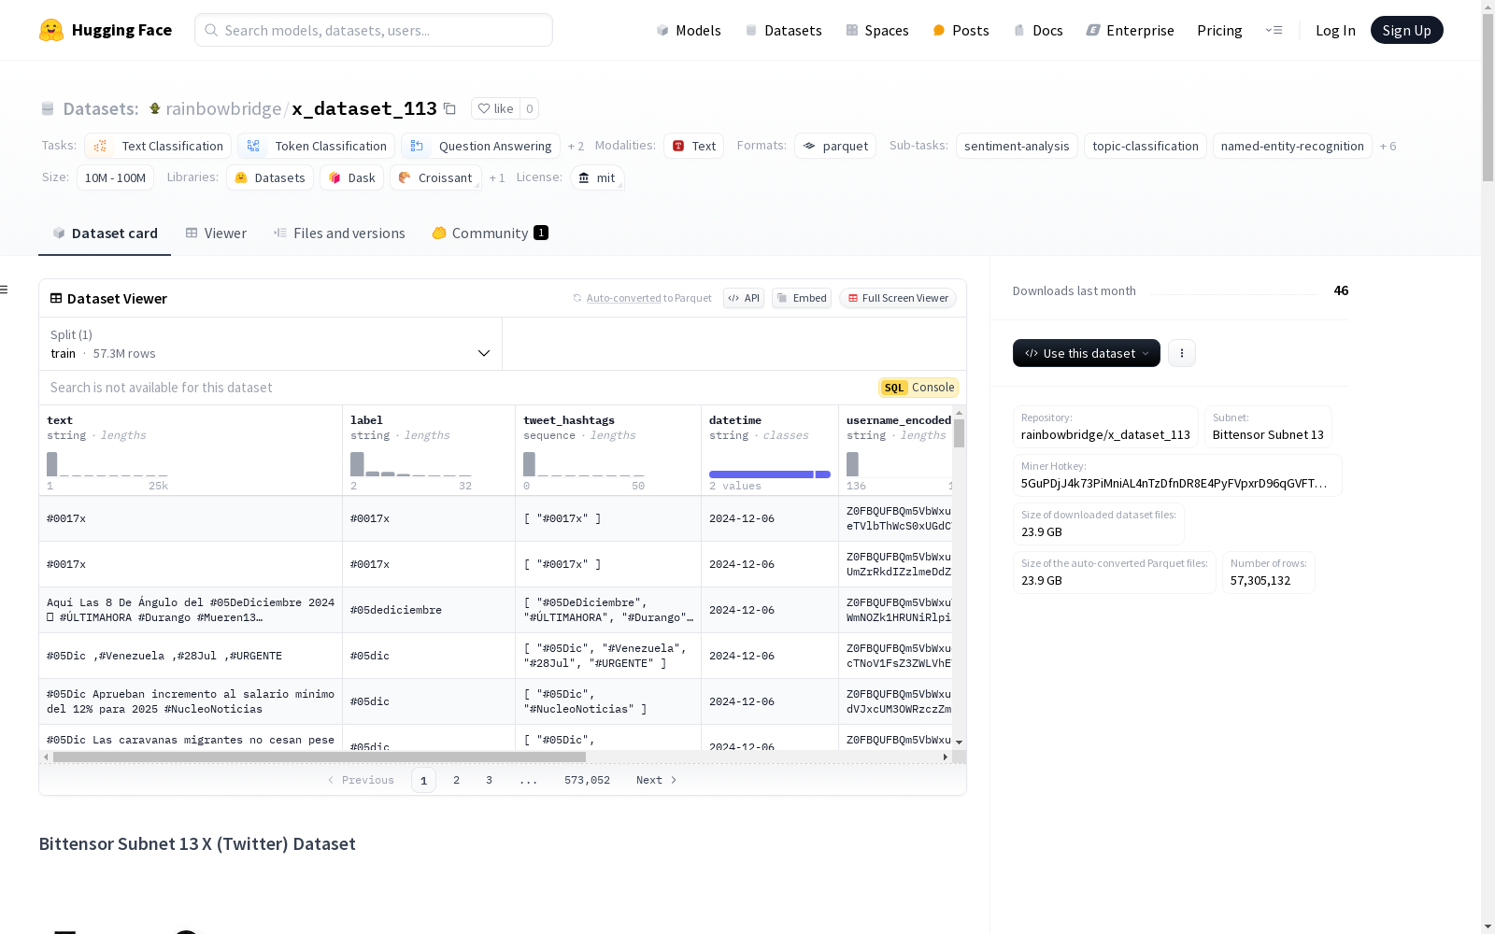Click the sentiment-analysis sub-task tag
The image size is (1495, 934).
[1017, 147]
